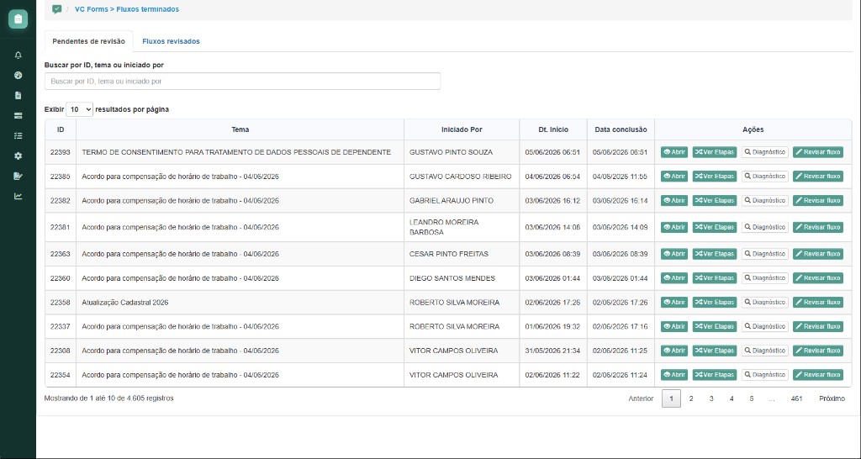This screenshot has height=459, width=861.
Task: Open the task list icon in sidebar
Action: 18,135
